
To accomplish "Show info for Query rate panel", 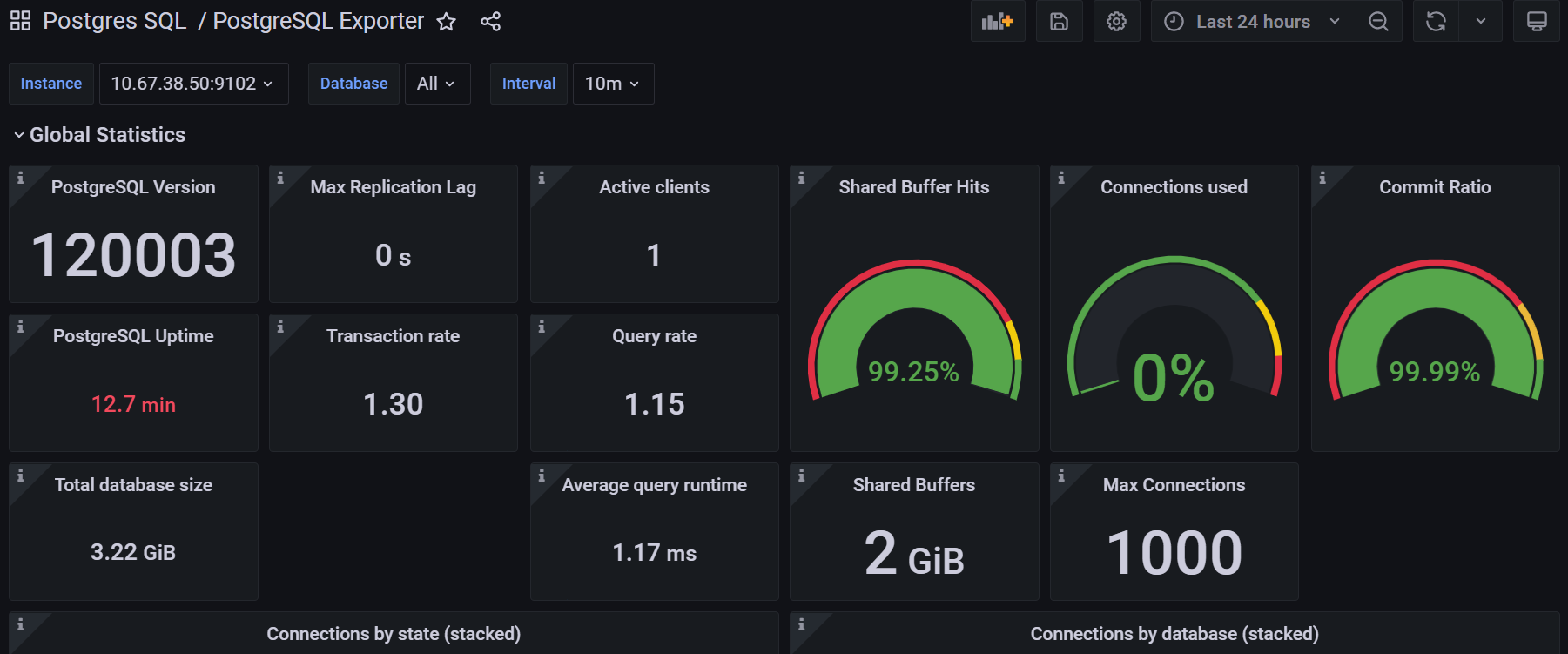I will 542,327.
